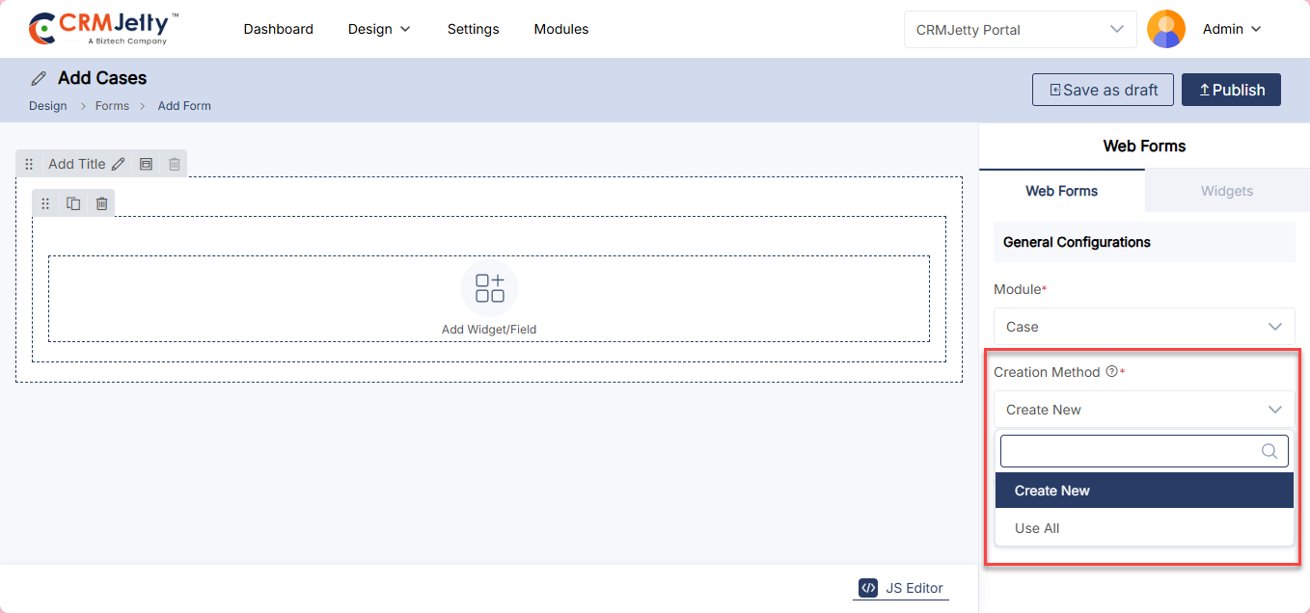Select the Use All option
This screenshot has height=613, width=1310.
(x=1037, y=528)
